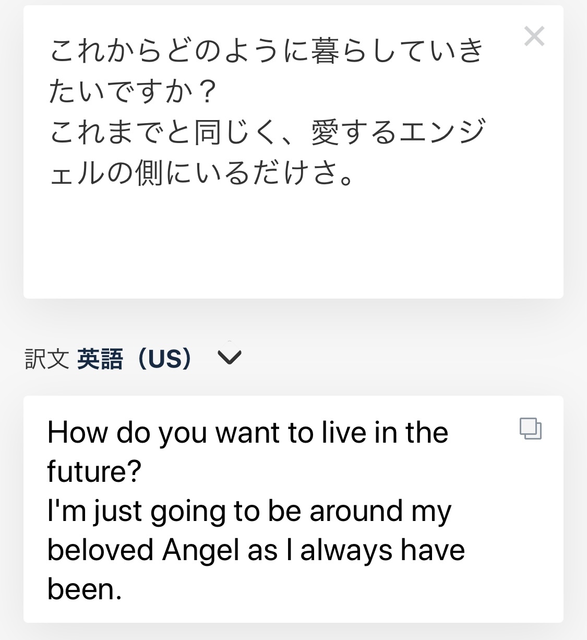587x640 pixels.
Task: Copy the English translation to clipboard
Action: coord(531,429)
